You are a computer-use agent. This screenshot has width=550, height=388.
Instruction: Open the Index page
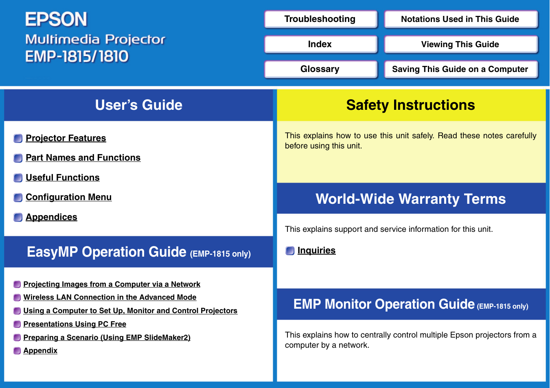[x=320, y=44]
